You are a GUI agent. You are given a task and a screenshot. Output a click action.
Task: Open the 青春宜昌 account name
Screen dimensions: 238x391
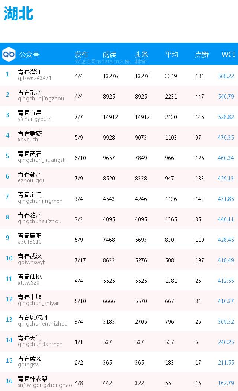click(x=29, y=113)
